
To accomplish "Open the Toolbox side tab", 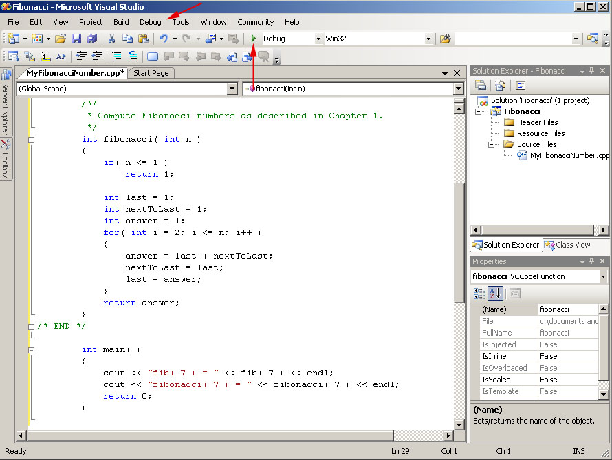I will tap(6, 160).
